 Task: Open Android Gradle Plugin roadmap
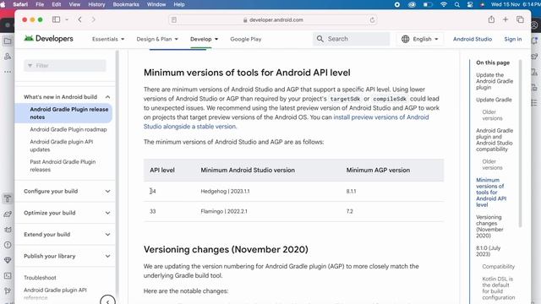click(x=68, y=129)
